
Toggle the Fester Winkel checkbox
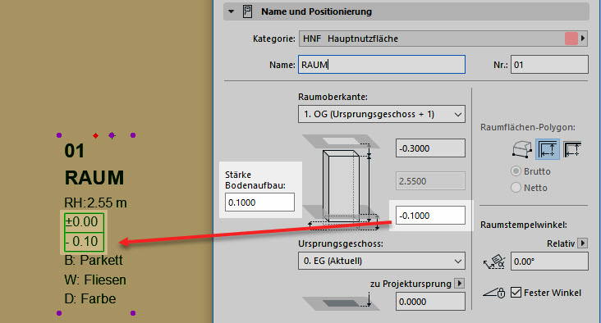tap(516, 293)
